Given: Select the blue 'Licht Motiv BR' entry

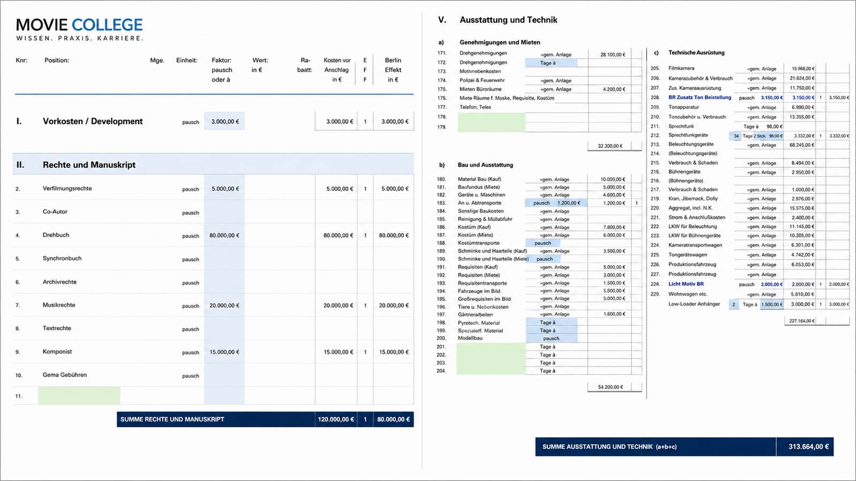Looking at the screenshot, I should pyautogui.click(x=686, y=284).
